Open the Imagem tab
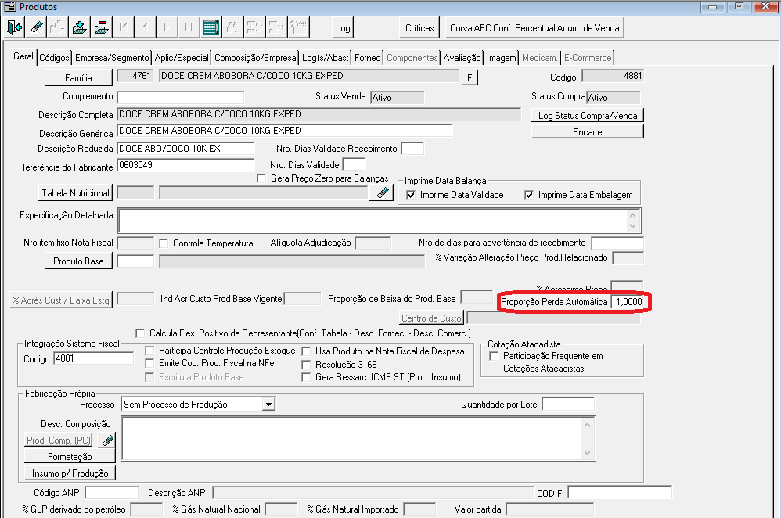 [x=502, y=58]
